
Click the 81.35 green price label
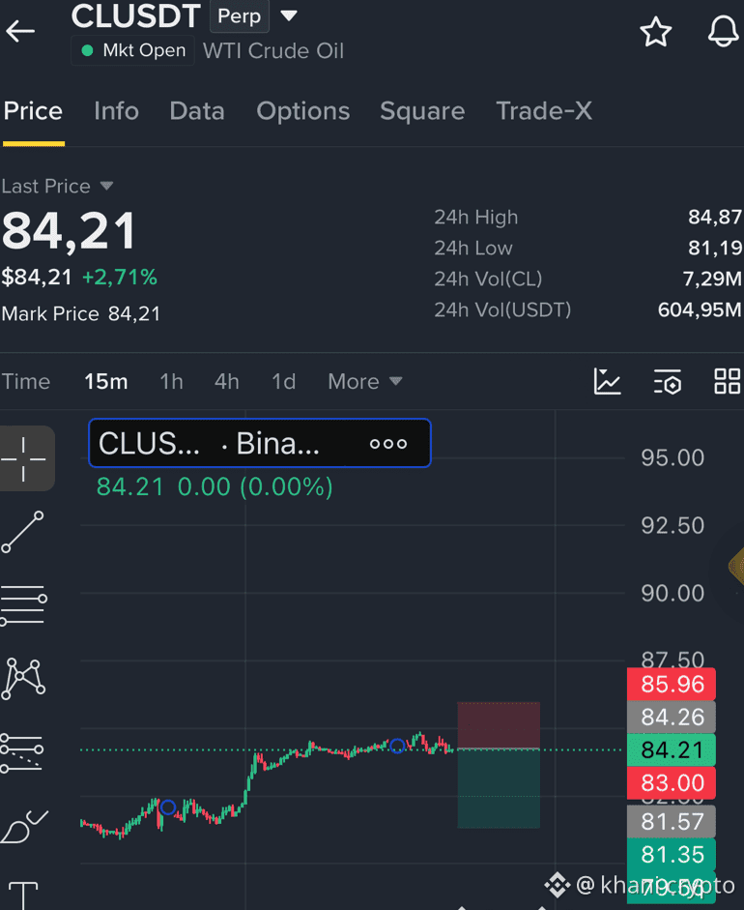click(672, 854)
